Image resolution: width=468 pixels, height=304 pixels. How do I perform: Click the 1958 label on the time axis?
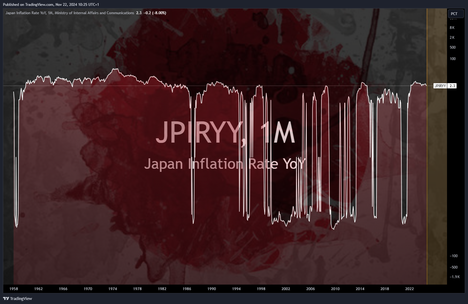(14, 289)
